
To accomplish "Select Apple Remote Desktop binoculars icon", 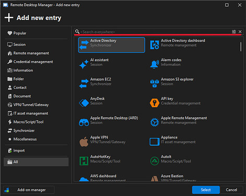I will [x=84, y=122].
